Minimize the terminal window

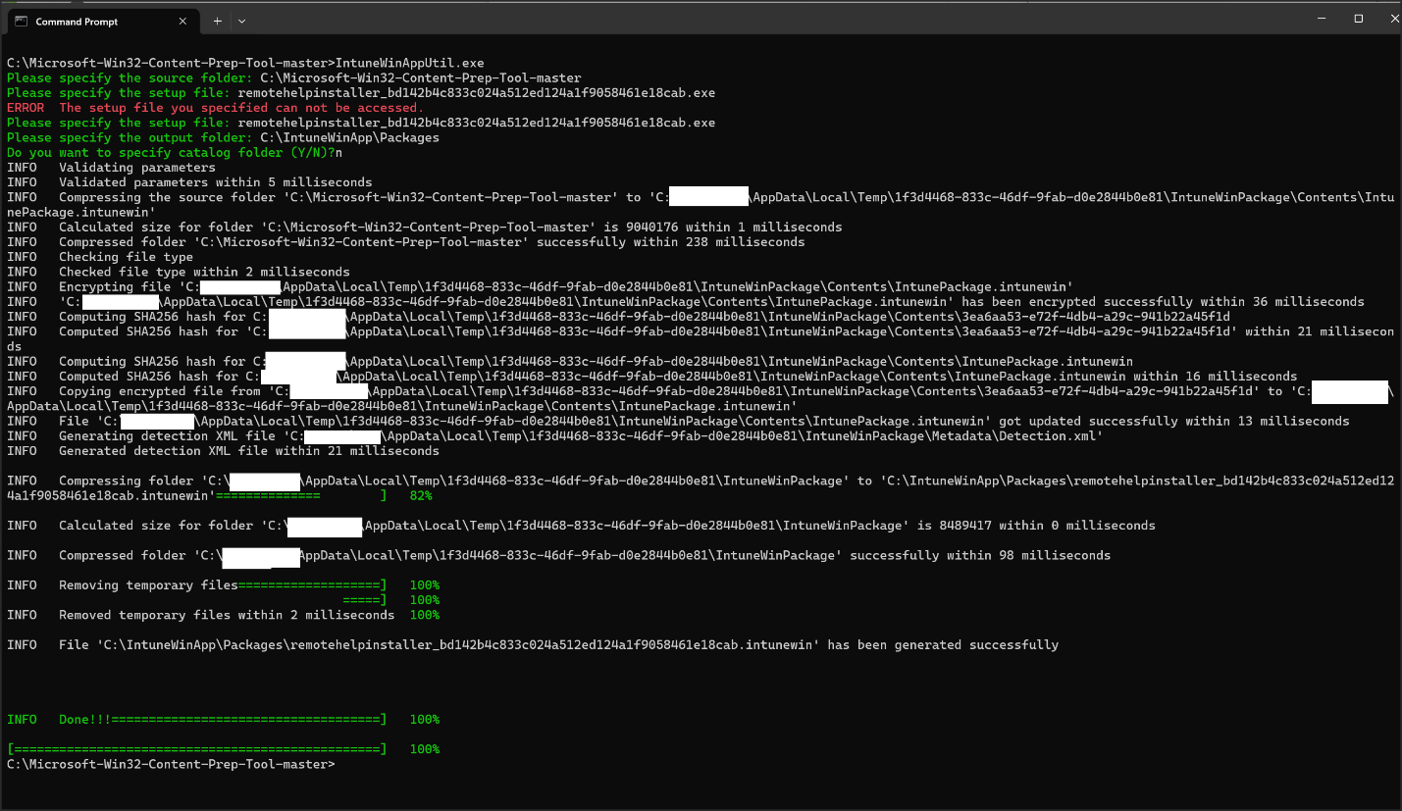click(1324, 19)
